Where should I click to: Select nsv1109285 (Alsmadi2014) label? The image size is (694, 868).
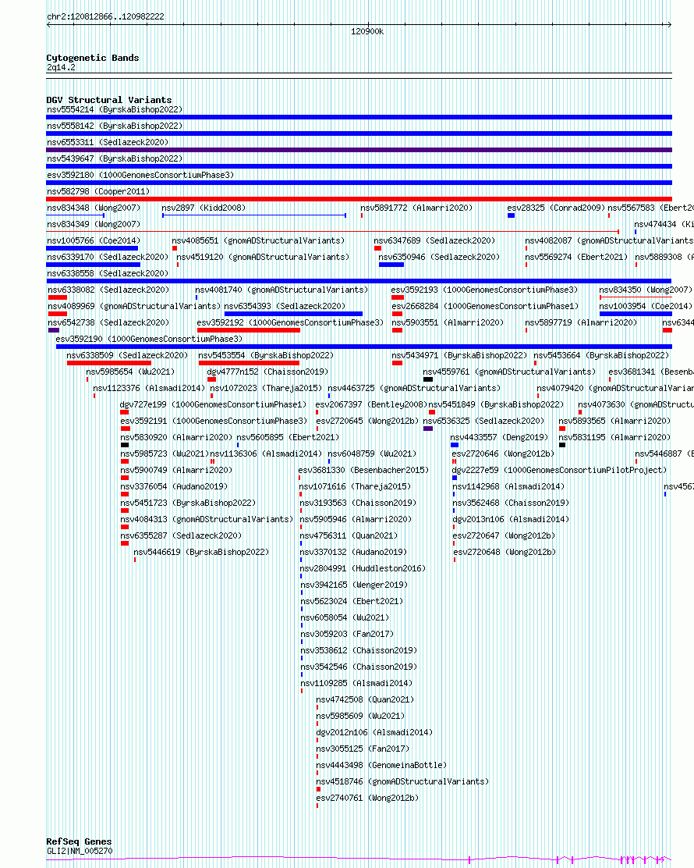tap(356, 683)
